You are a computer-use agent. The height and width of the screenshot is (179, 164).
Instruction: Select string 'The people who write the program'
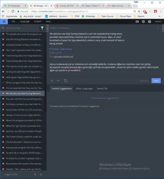(23, 34)
